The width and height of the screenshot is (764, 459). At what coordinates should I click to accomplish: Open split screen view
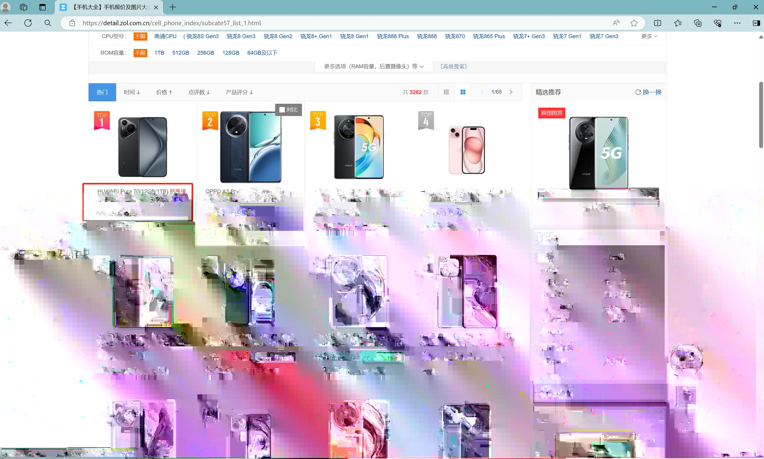pos(657,23)
